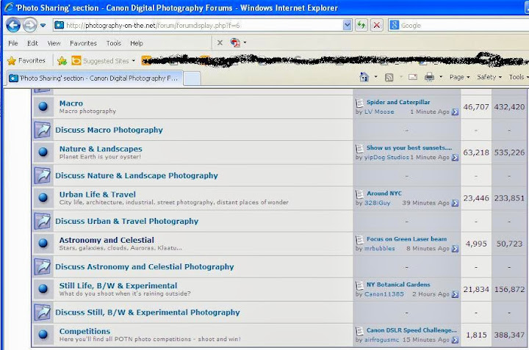
Task: Open Discuss Astronomy and Celestial Photography
Action: 145,267
